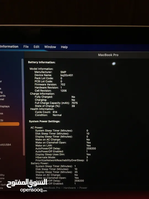Click the Condition value Normal

57,115
